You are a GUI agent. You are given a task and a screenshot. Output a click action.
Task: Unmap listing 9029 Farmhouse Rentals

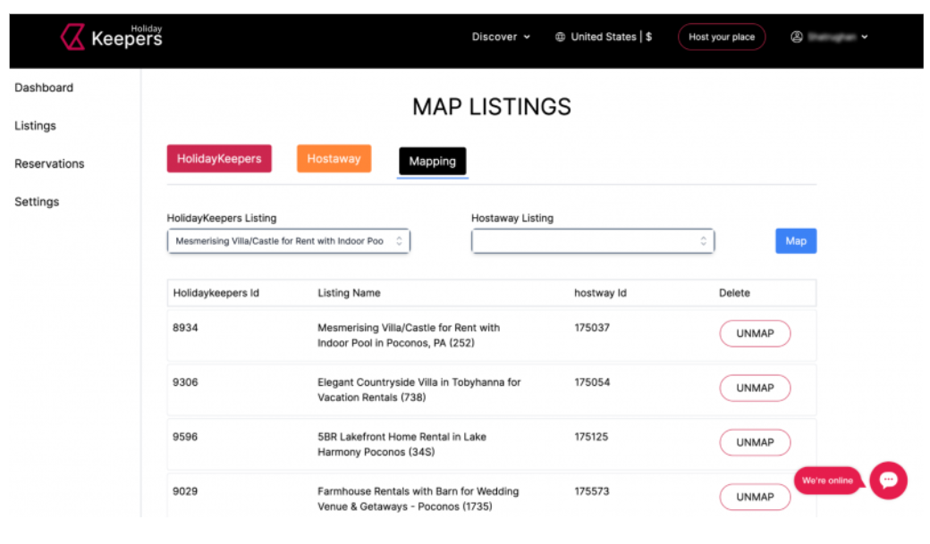click(x=755, y=498)
